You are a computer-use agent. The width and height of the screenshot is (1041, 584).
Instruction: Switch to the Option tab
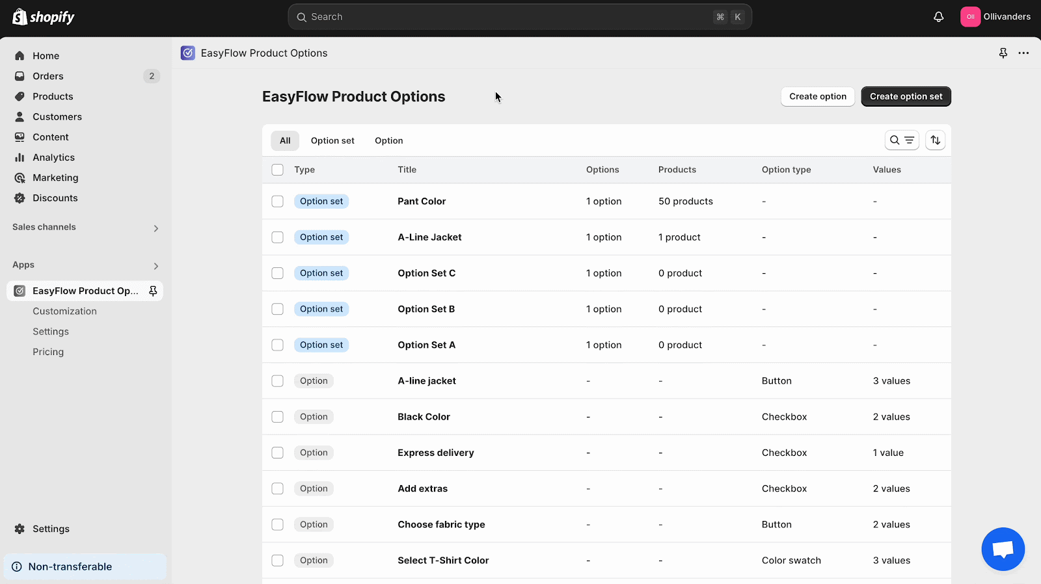389,140
